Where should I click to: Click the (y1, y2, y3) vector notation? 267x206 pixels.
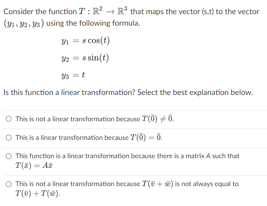[24, 23]
